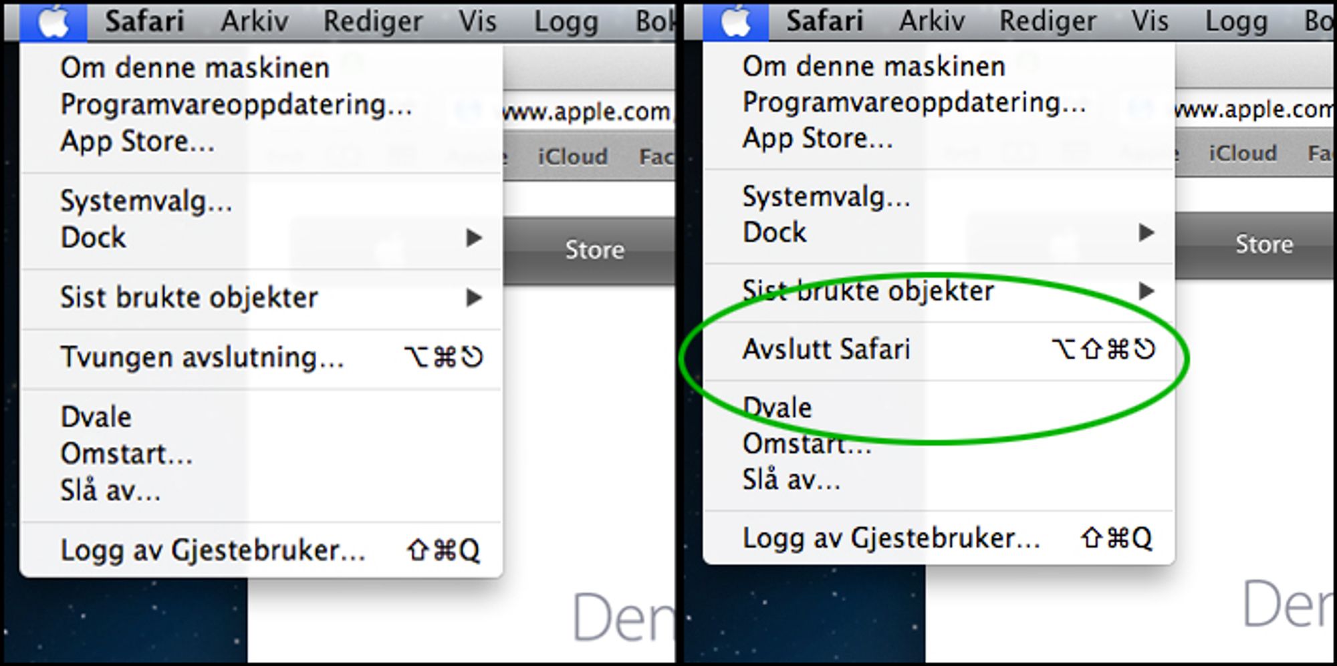Click the Apple logo in left menu bar
The image size is (1337, 666).
click(53, 21)
